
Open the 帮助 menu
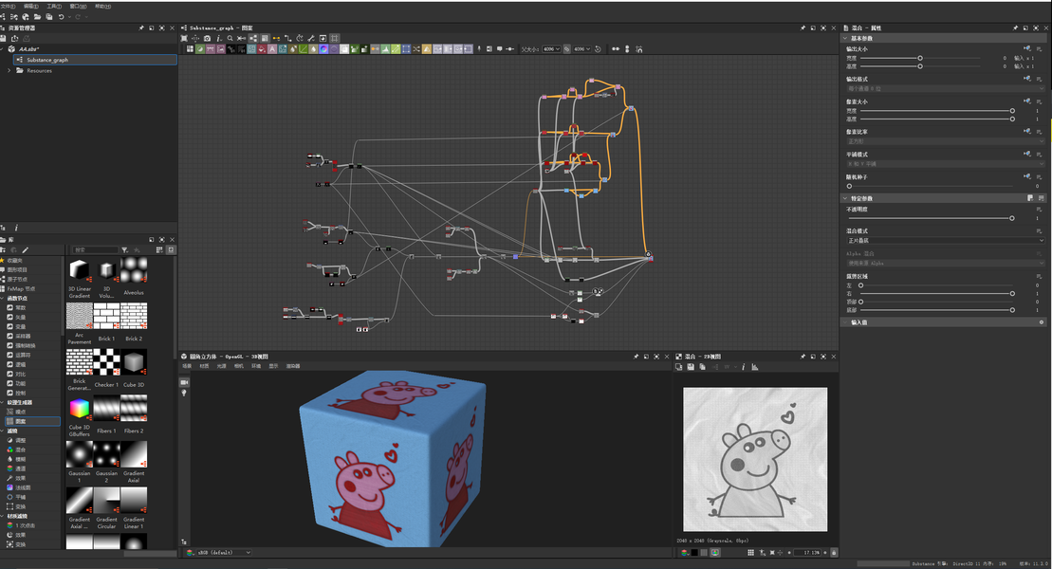(102, 6)
